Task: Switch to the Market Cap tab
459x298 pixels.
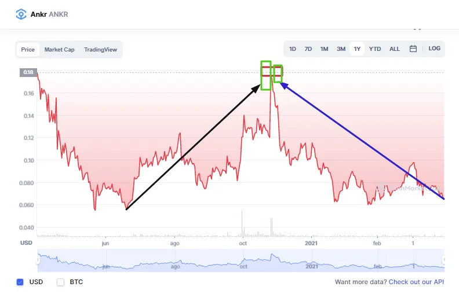Action: (x=60, y=49)
